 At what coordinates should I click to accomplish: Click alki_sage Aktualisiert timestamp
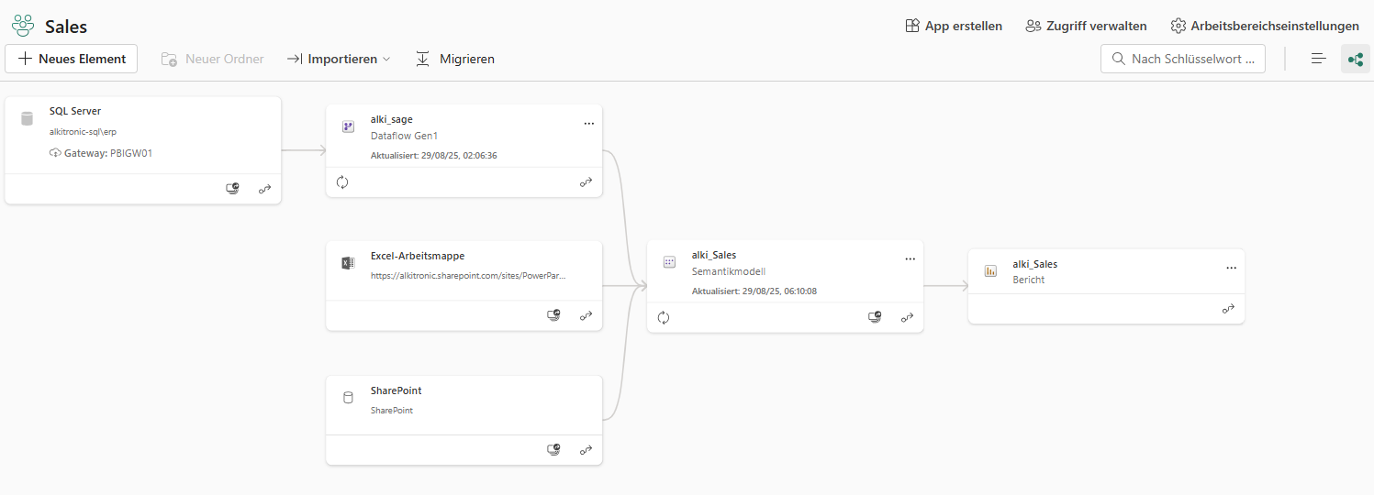tap(434, 156)
